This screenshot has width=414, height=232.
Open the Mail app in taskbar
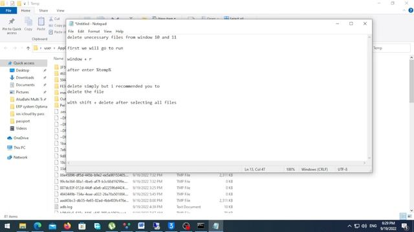(52, 226)
